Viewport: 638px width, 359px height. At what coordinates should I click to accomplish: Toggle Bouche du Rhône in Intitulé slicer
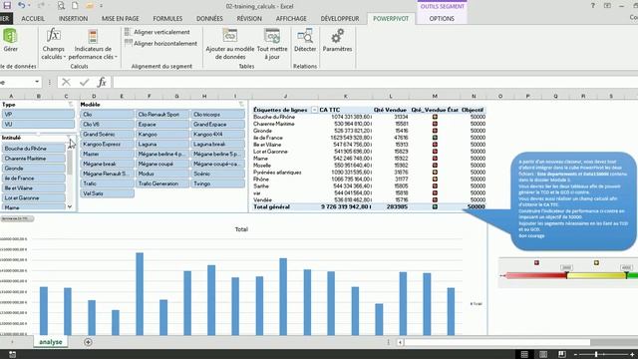point(34,149)
